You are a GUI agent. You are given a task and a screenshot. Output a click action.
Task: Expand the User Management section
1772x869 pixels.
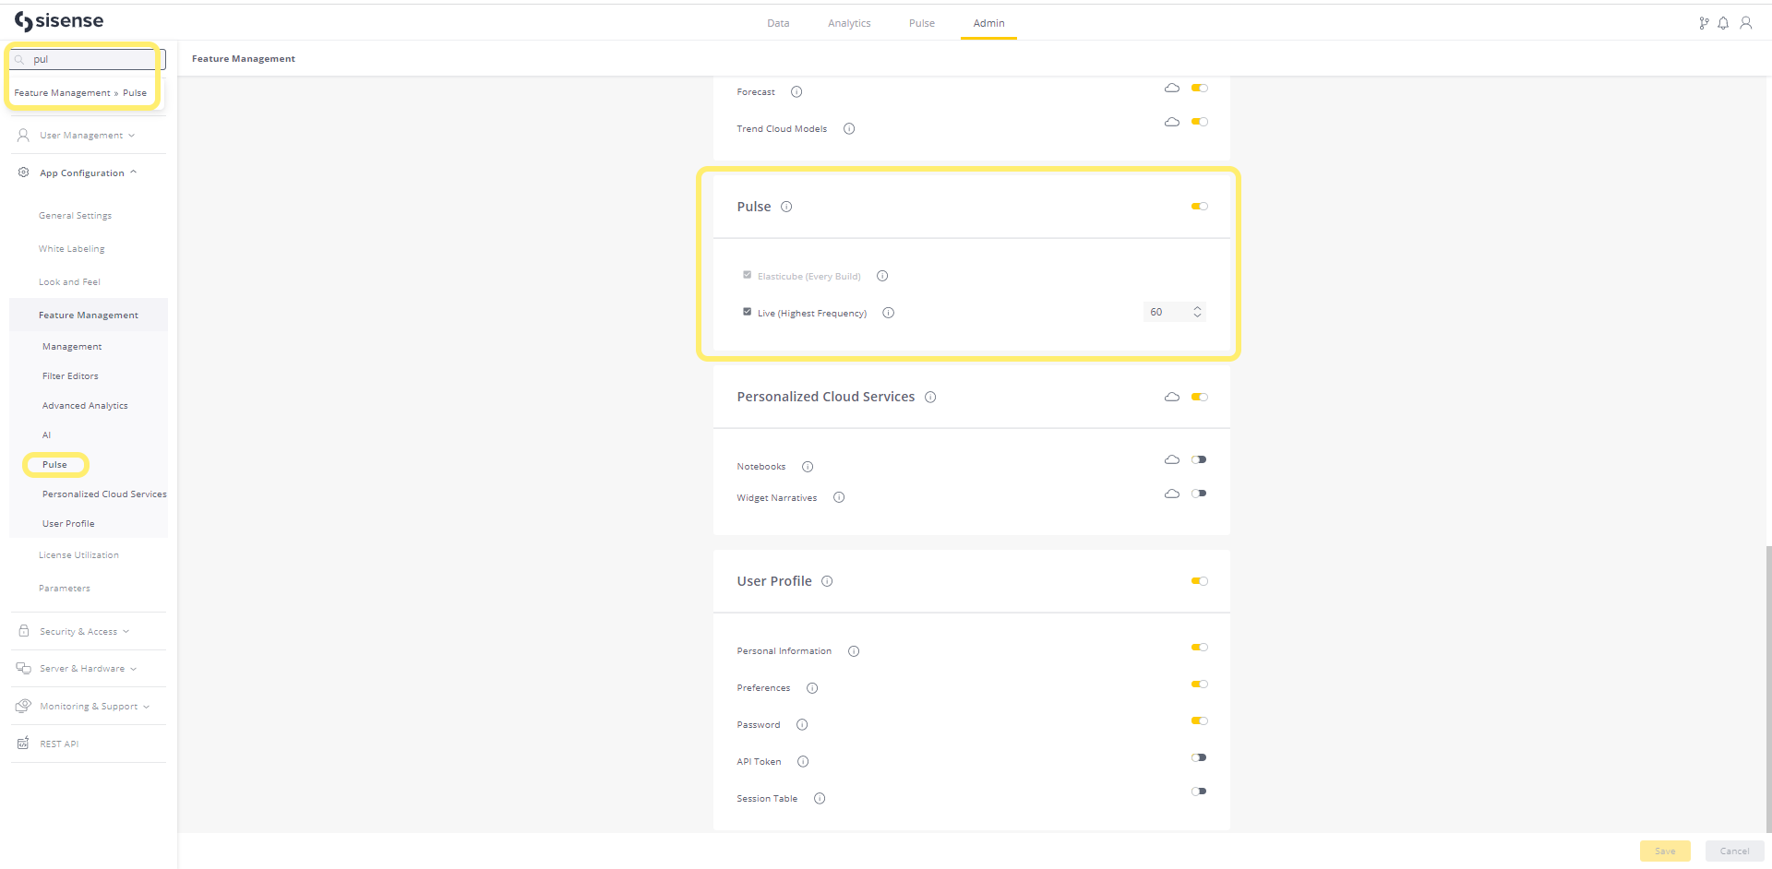pos(88,136)
